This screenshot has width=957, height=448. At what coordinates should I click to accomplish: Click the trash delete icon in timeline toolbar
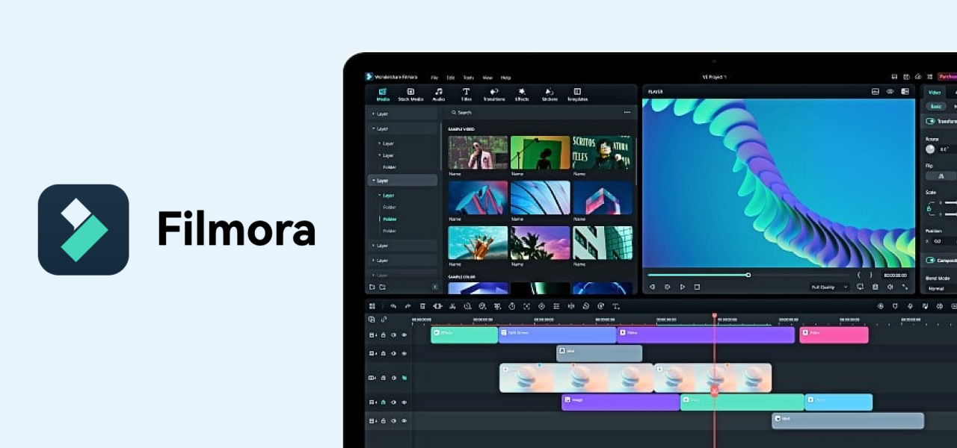point(422,306)
